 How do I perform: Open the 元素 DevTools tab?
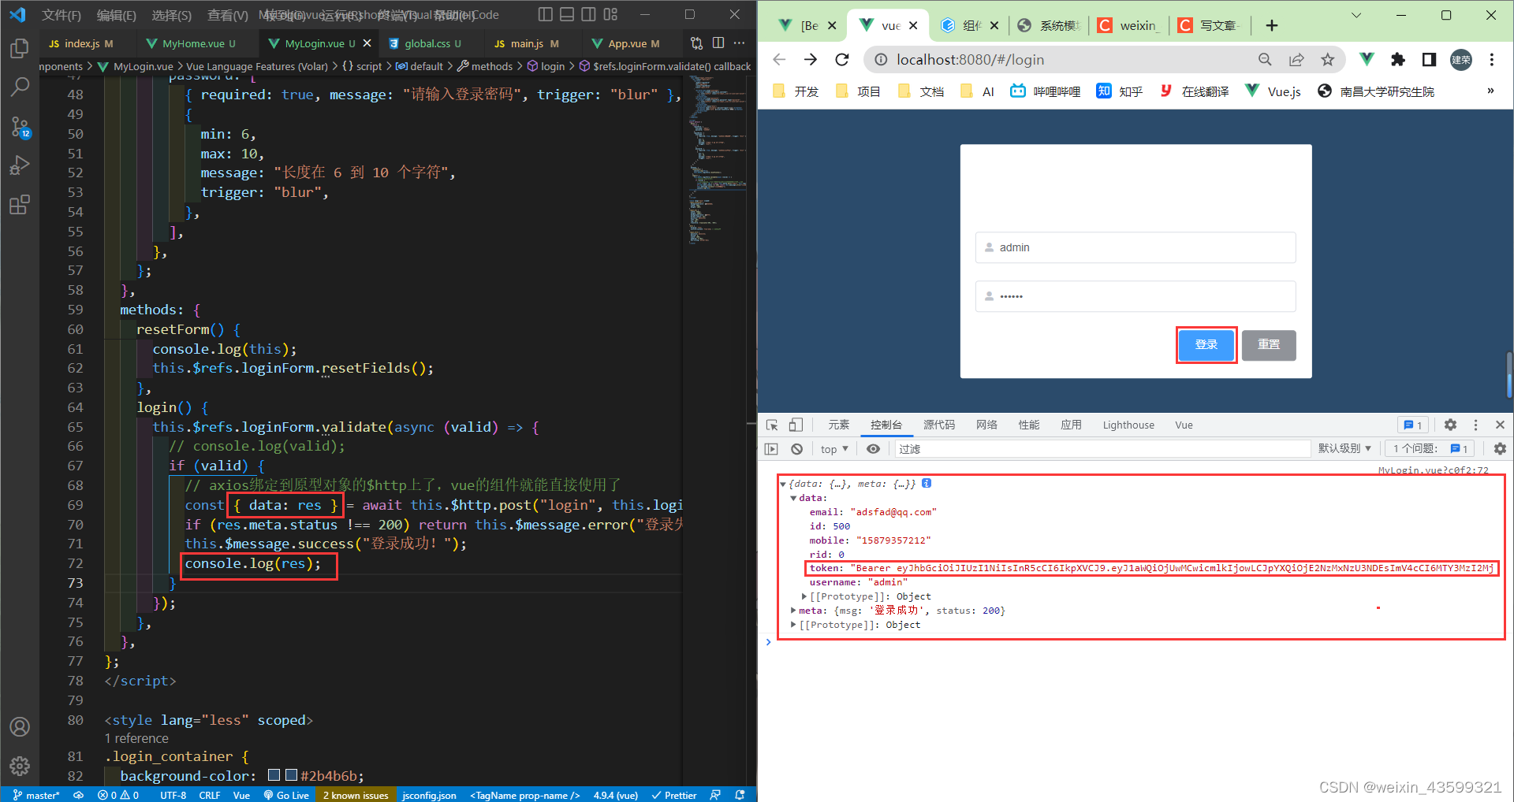839,425
